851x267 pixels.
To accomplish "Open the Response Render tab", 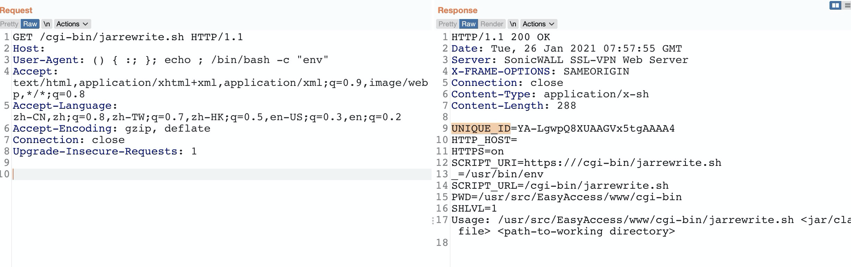I will click(x=492, y=24).
